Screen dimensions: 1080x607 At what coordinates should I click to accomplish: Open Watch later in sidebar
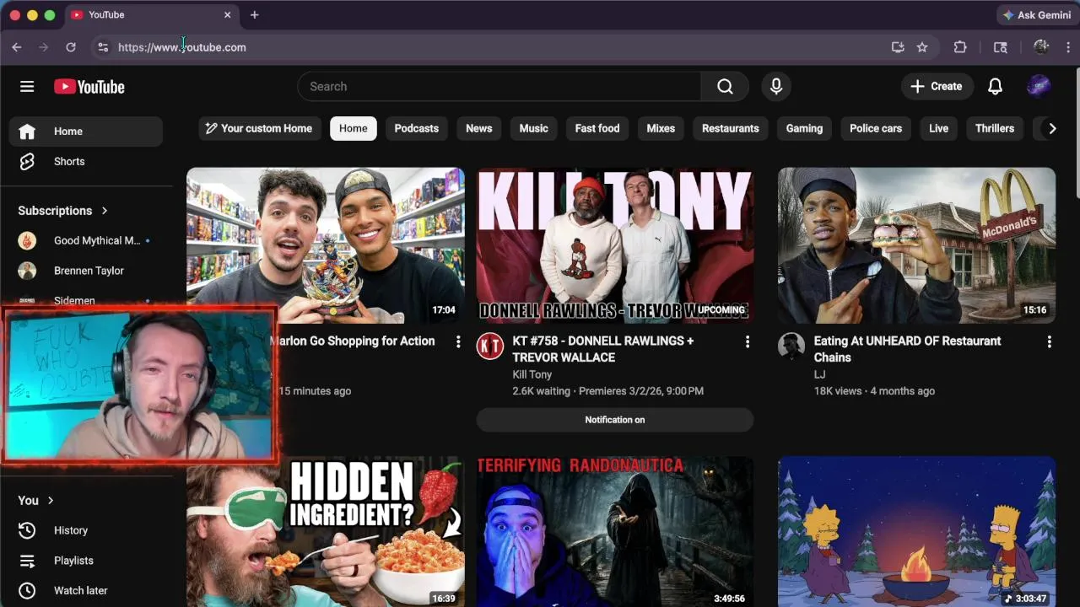pyautogui.click(x=86, y=591)
